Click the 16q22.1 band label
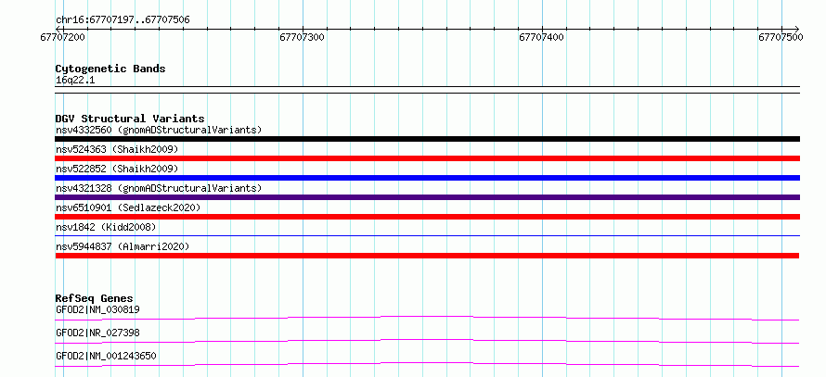 (75, 81)
